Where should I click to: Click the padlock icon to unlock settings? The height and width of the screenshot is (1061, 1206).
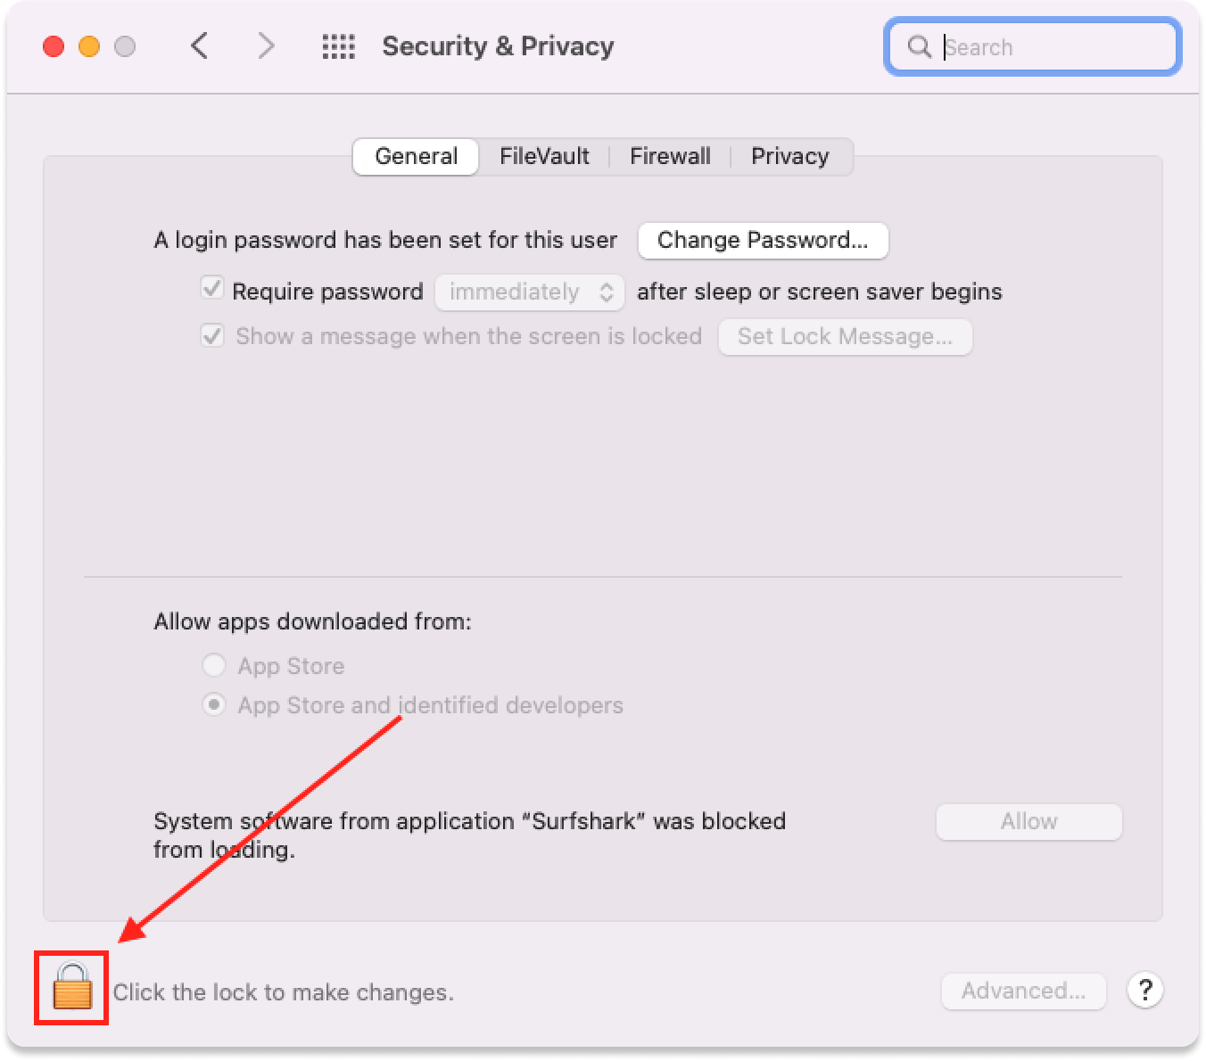[x=71, y=988]
